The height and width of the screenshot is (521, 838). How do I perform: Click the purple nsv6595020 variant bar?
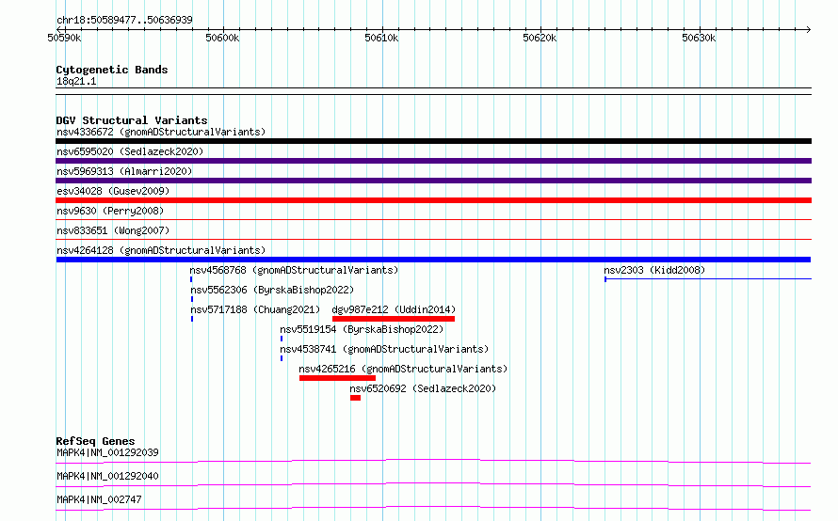[433, 161]
